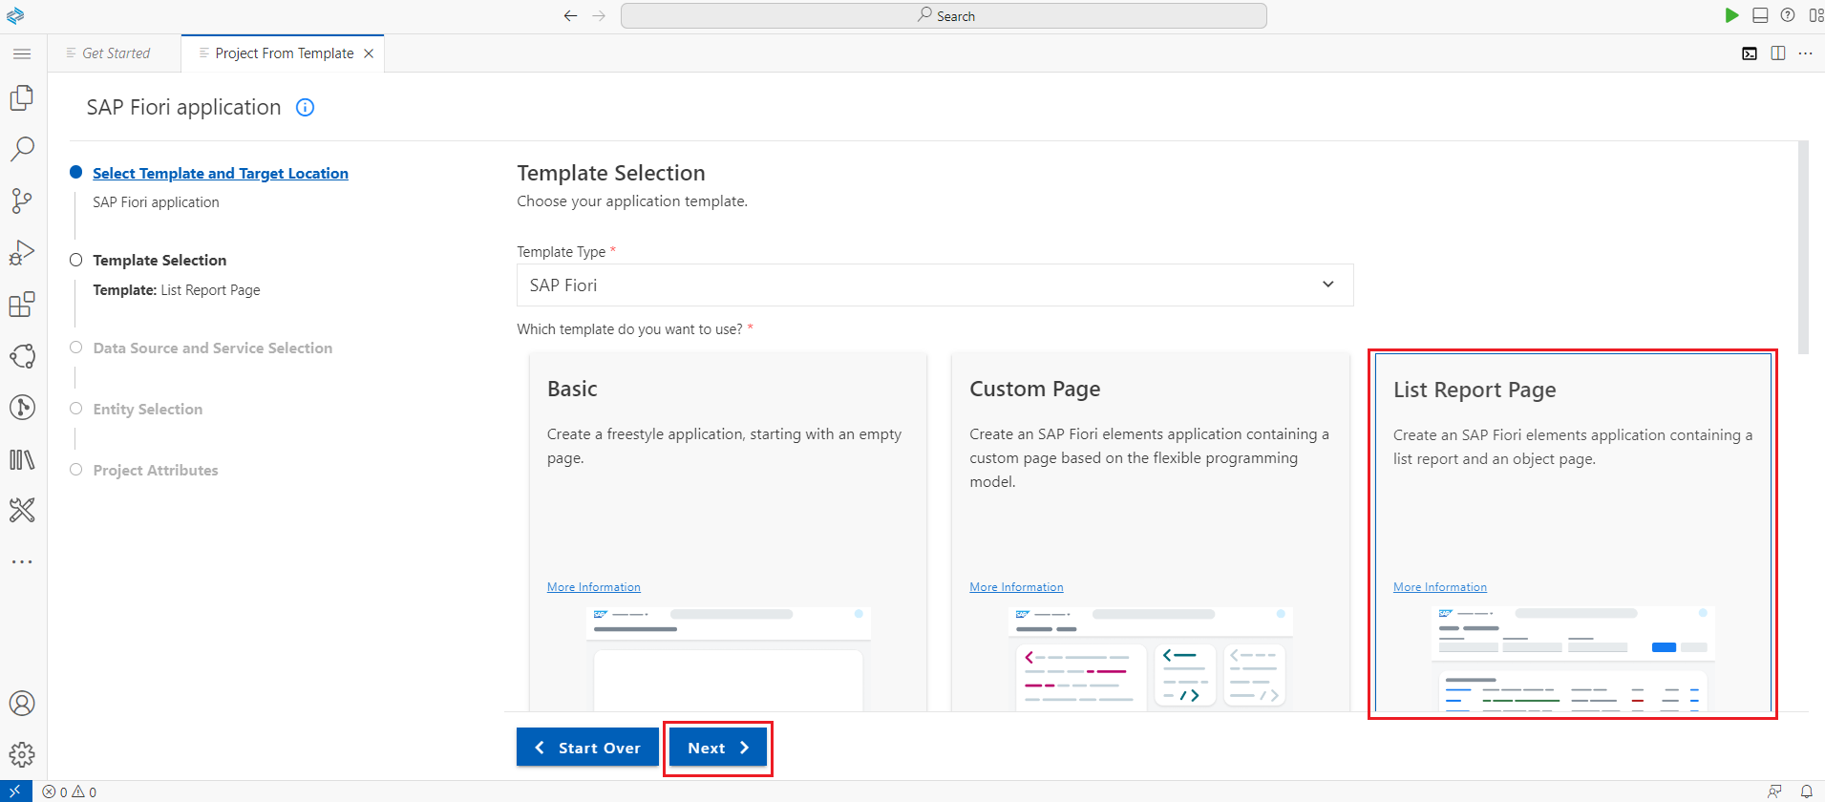Image resolution: width=1825 pixels, height=802 pixels.
Task: Click the vertical scrollbar of the wizard
Action: point(1803,248)
